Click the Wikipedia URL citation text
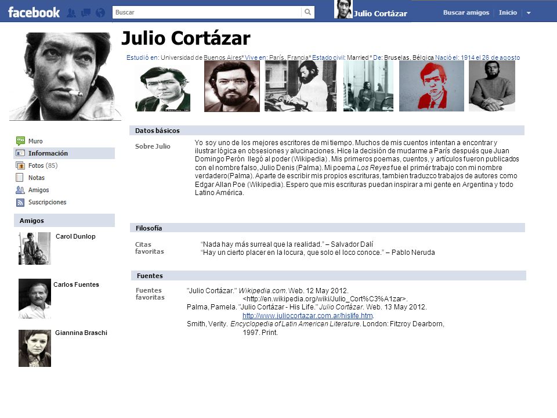Viewport: 557px width, 418px height. [x=325, y=299]
